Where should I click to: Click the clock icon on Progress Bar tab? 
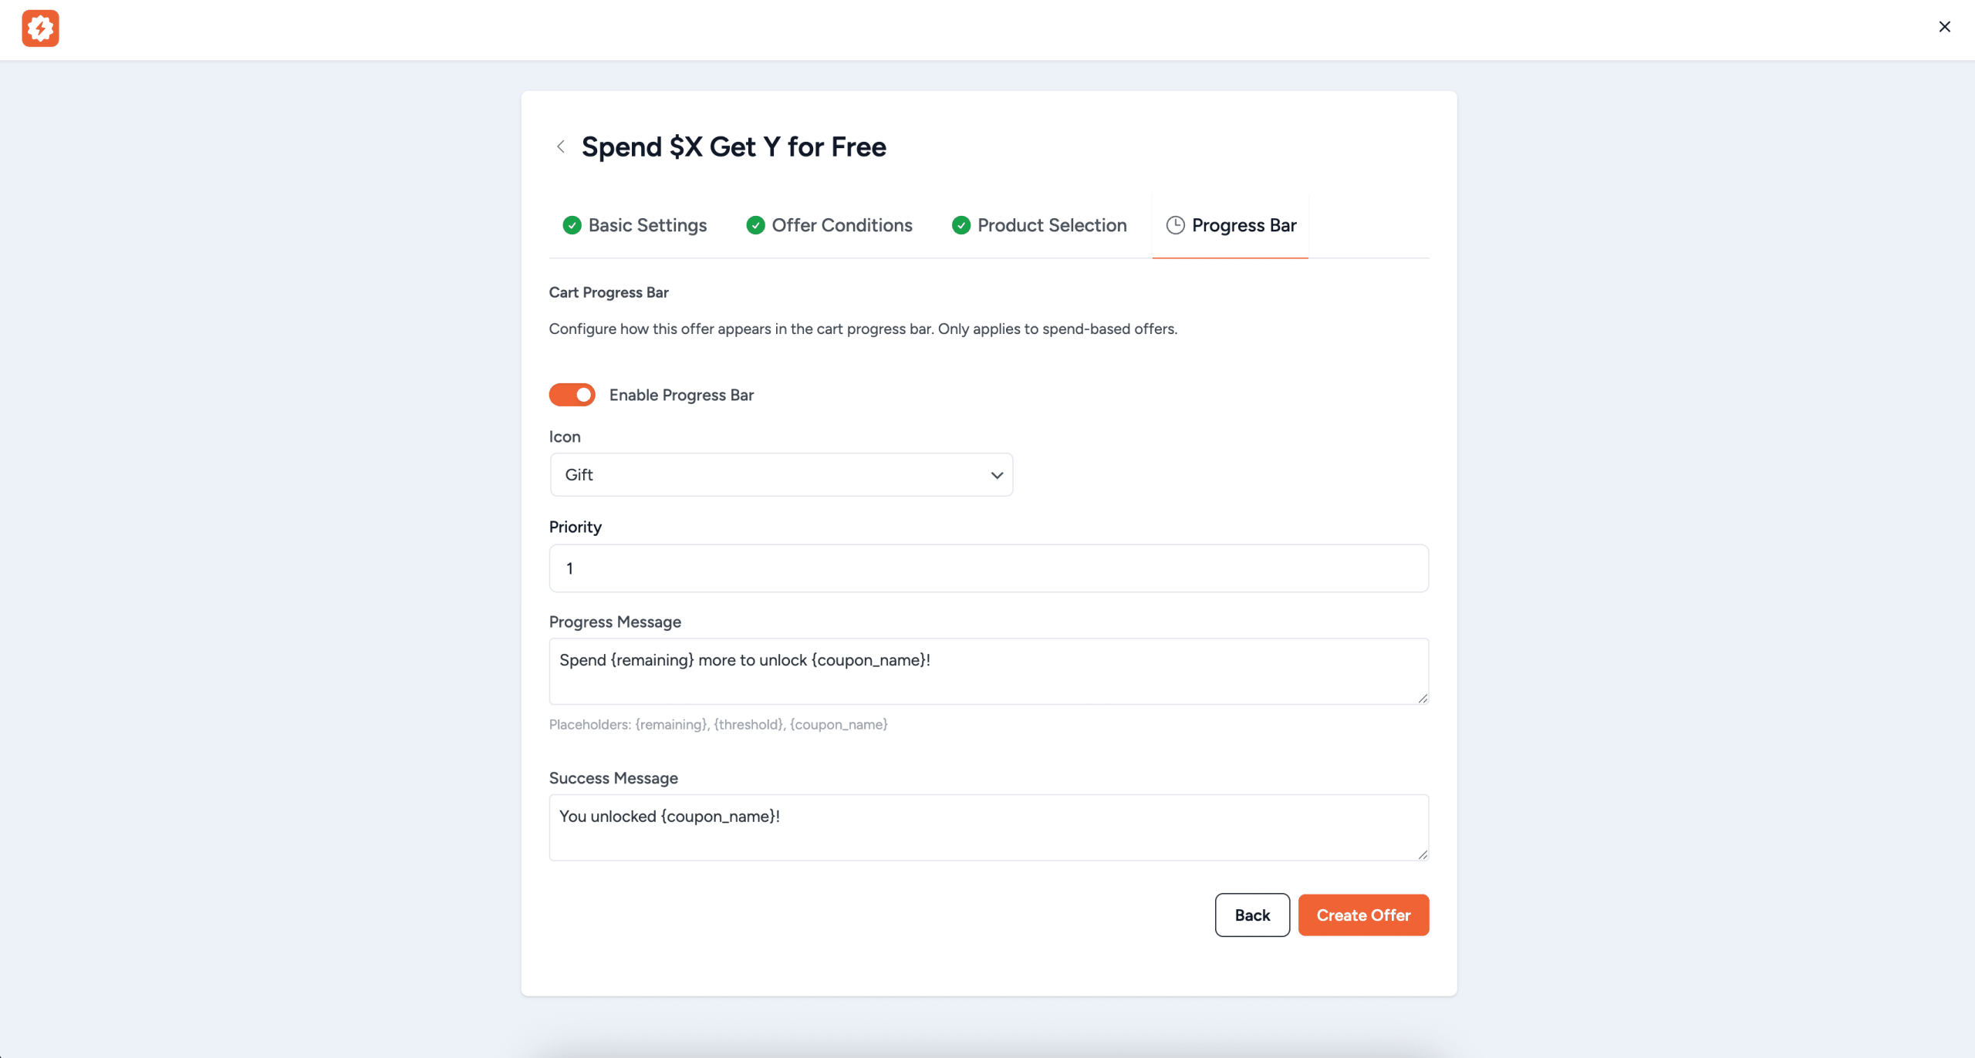[1175, 225]
